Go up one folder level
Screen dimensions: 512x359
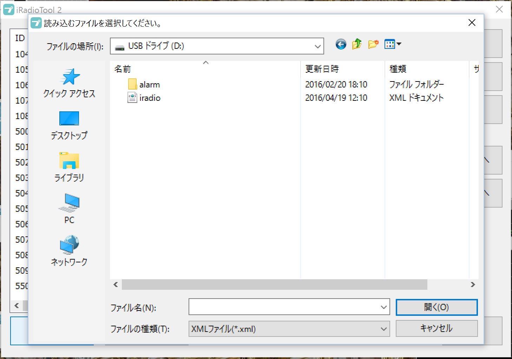point(357,44)
